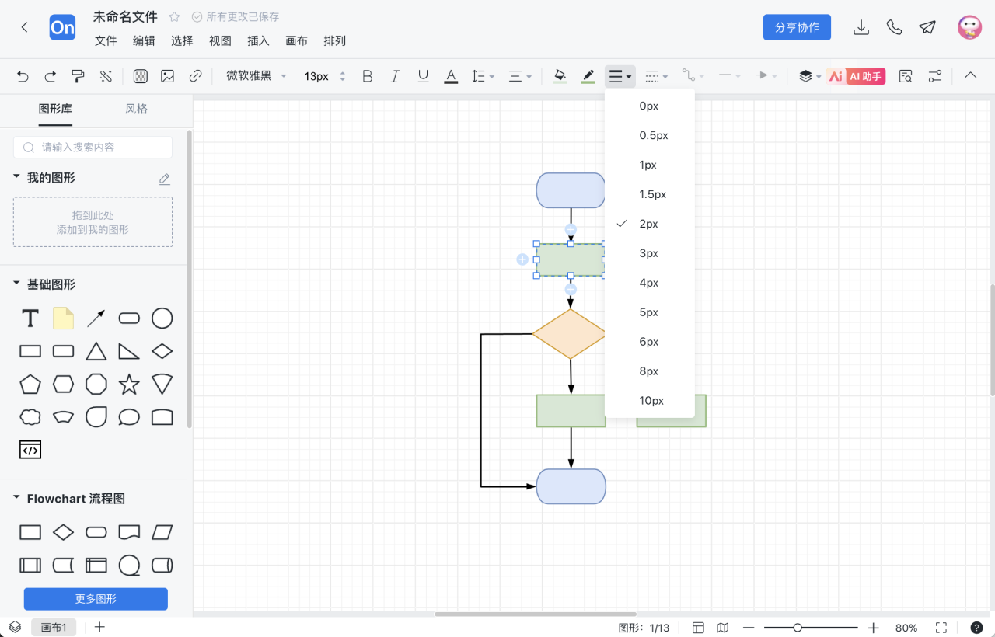The height and width of the screenshot is (637, 995).
Task: Click the insert link icon
Action: [x=196, y=76]
